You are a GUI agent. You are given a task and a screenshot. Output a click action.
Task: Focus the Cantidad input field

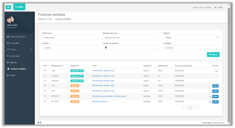tap(192, 48)
